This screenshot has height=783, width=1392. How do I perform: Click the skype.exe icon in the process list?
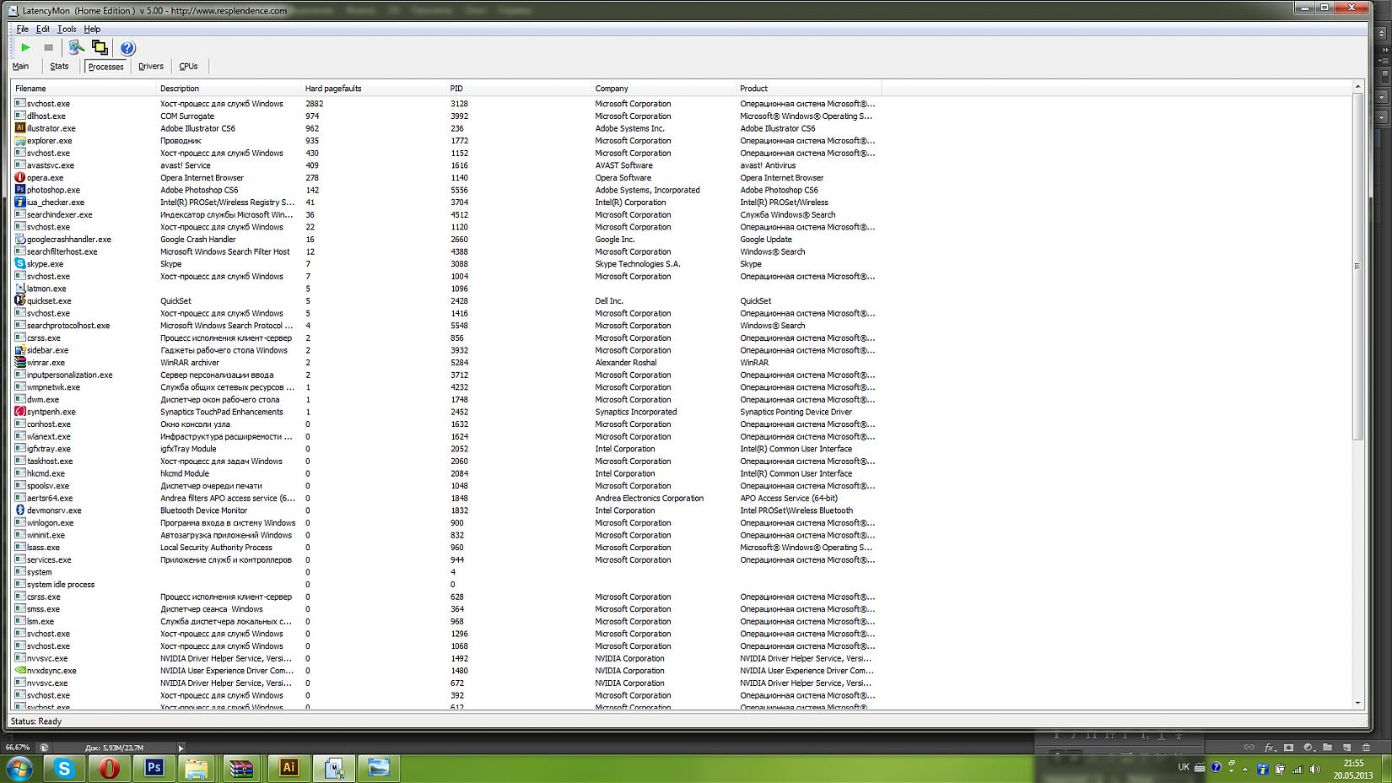pyautogui.click(x=20, y=264)
